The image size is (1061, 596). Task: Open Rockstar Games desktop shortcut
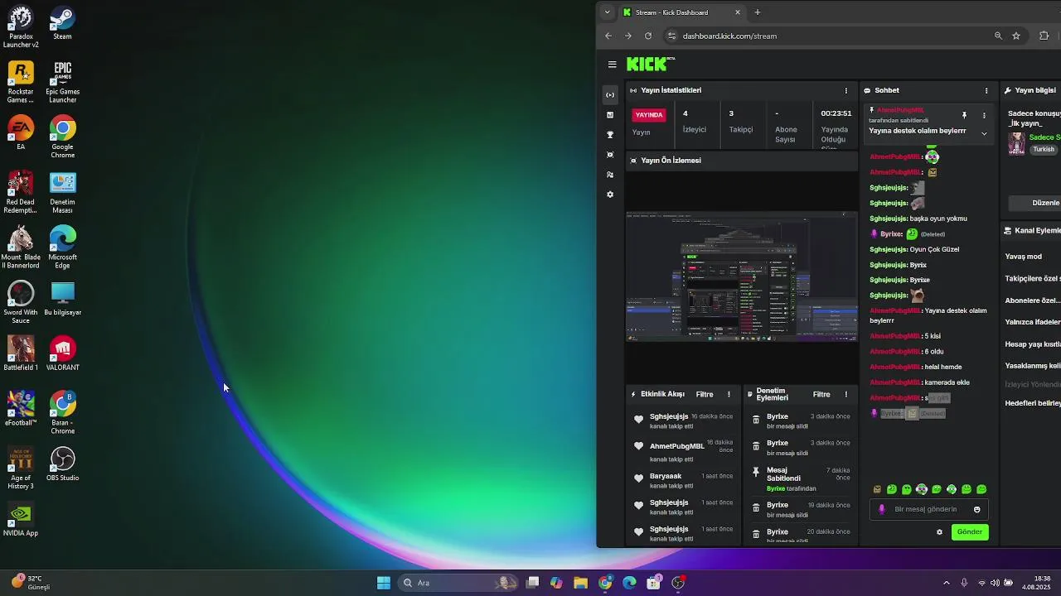(x=21, y=82)
